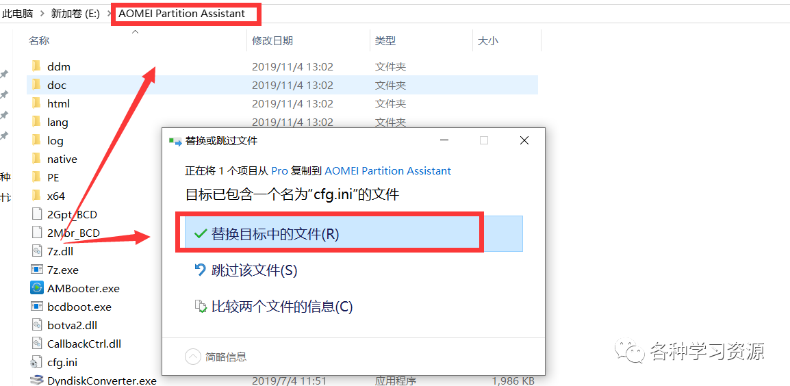The image size is (790, 386).
Task: Select the DyndiskConverter.exe file name
Action: tap(102, 381)
